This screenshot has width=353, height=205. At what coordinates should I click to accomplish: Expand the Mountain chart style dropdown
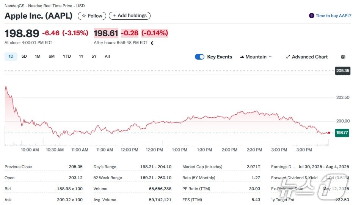256,57
